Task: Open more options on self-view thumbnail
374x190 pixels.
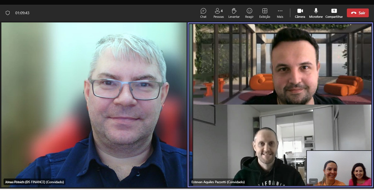Action: (313, 182)
